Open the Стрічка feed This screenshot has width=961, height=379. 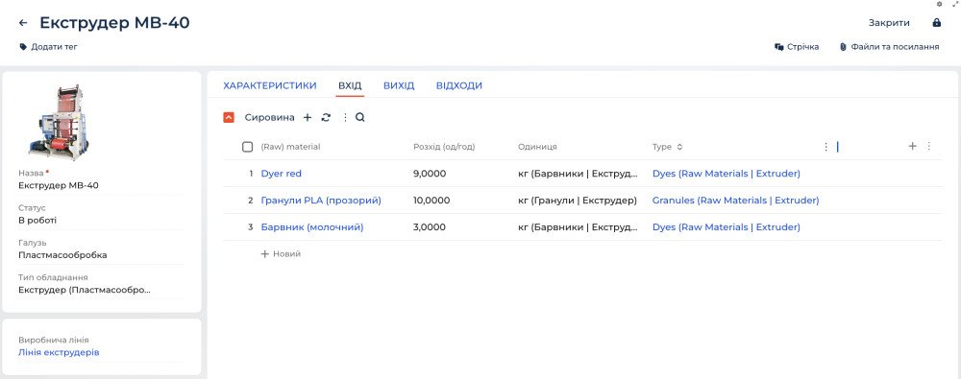click(797, 46)
